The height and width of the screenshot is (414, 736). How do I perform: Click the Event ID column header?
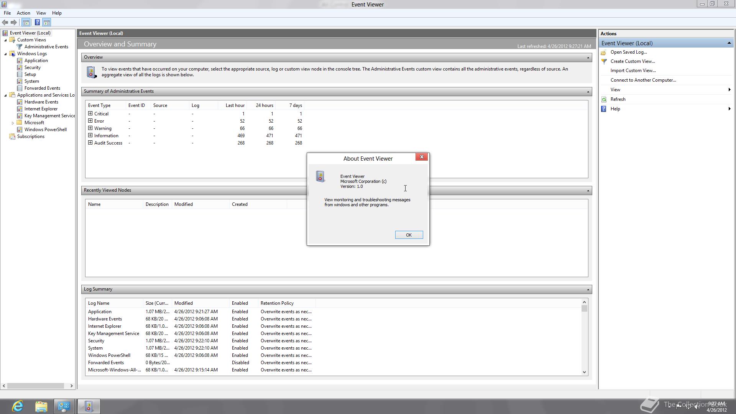coord(136,105)
